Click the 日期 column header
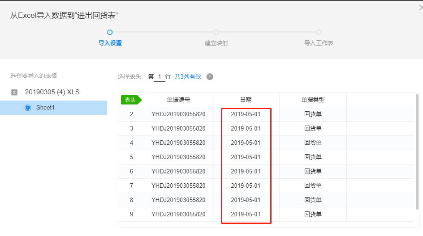The width and height of the screenshot is (423, 236). [x=246, y=100]
